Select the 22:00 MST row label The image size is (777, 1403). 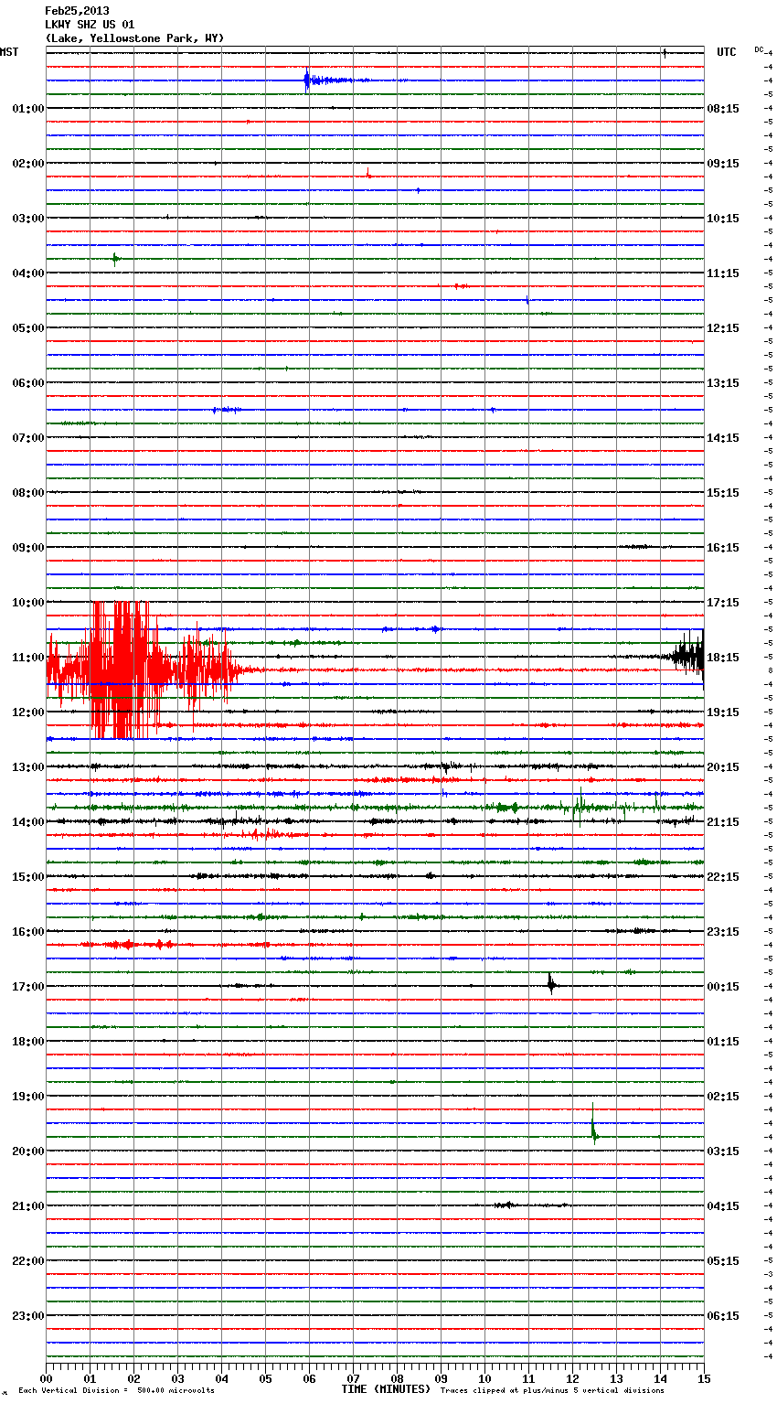point(28,1261)
